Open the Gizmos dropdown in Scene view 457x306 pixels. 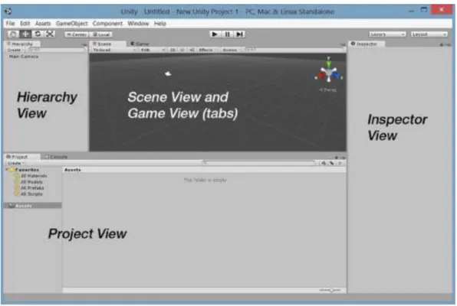232,50
